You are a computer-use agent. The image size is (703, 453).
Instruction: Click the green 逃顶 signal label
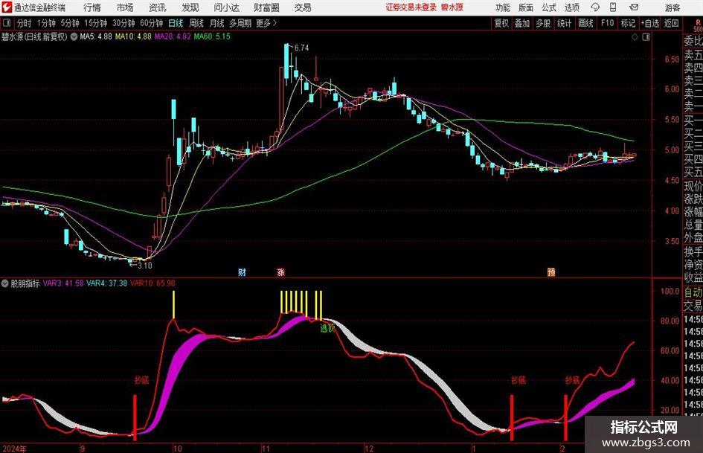click(x=327, y=328)
